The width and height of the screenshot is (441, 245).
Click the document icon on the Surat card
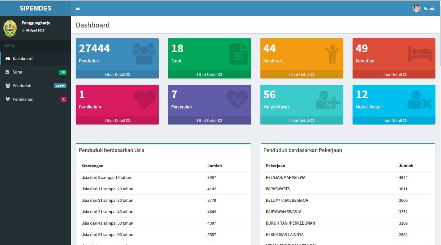[x=238, y=53]
